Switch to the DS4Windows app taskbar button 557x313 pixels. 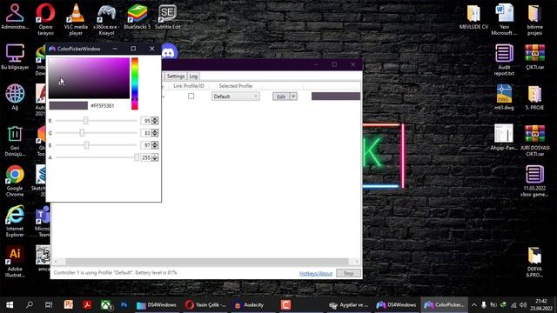396,305
